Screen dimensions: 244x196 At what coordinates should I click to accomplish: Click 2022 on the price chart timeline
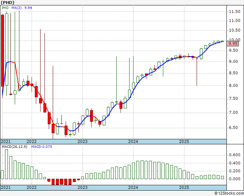tap(32, 141)
